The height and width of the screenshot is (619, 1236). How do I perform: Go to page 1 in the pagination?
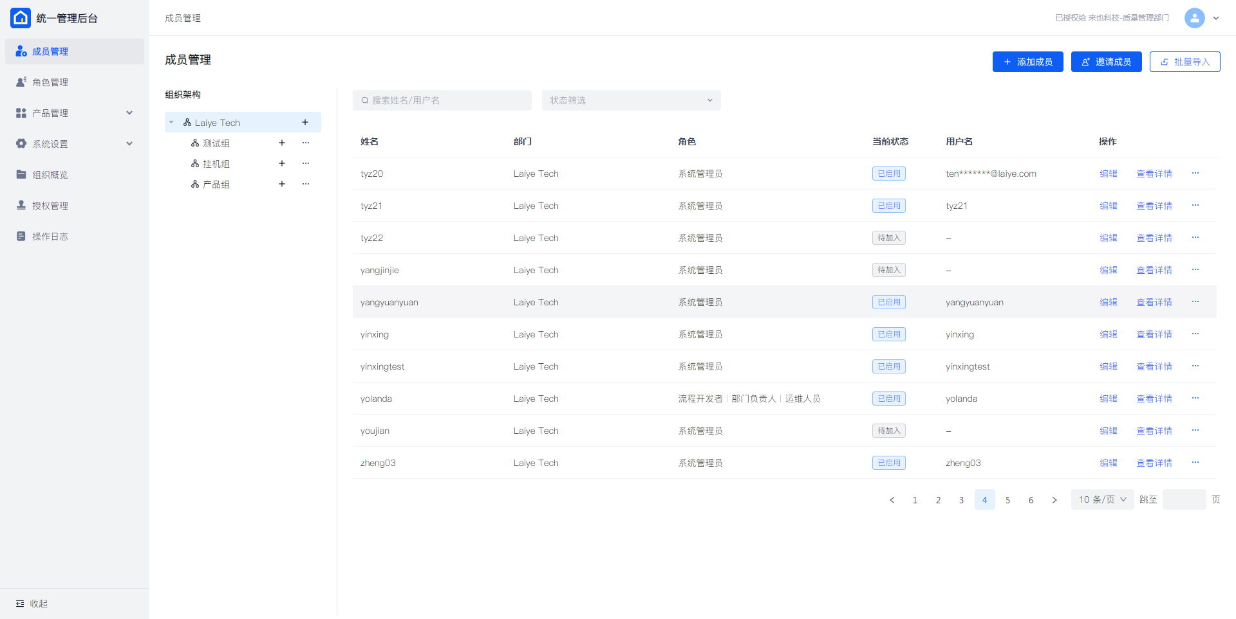tap(915, 500)
